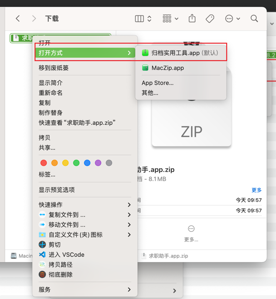Click the Share icon in toolbar
Screen dimensions: 276x299
(x=192, y=19)
